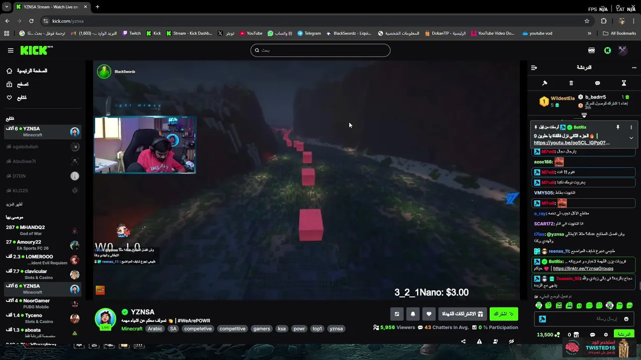Click the speech bubble icon in chat toolbar
Image resolution: width=641 pixels, height=360 pixels.
click(597, 83)
